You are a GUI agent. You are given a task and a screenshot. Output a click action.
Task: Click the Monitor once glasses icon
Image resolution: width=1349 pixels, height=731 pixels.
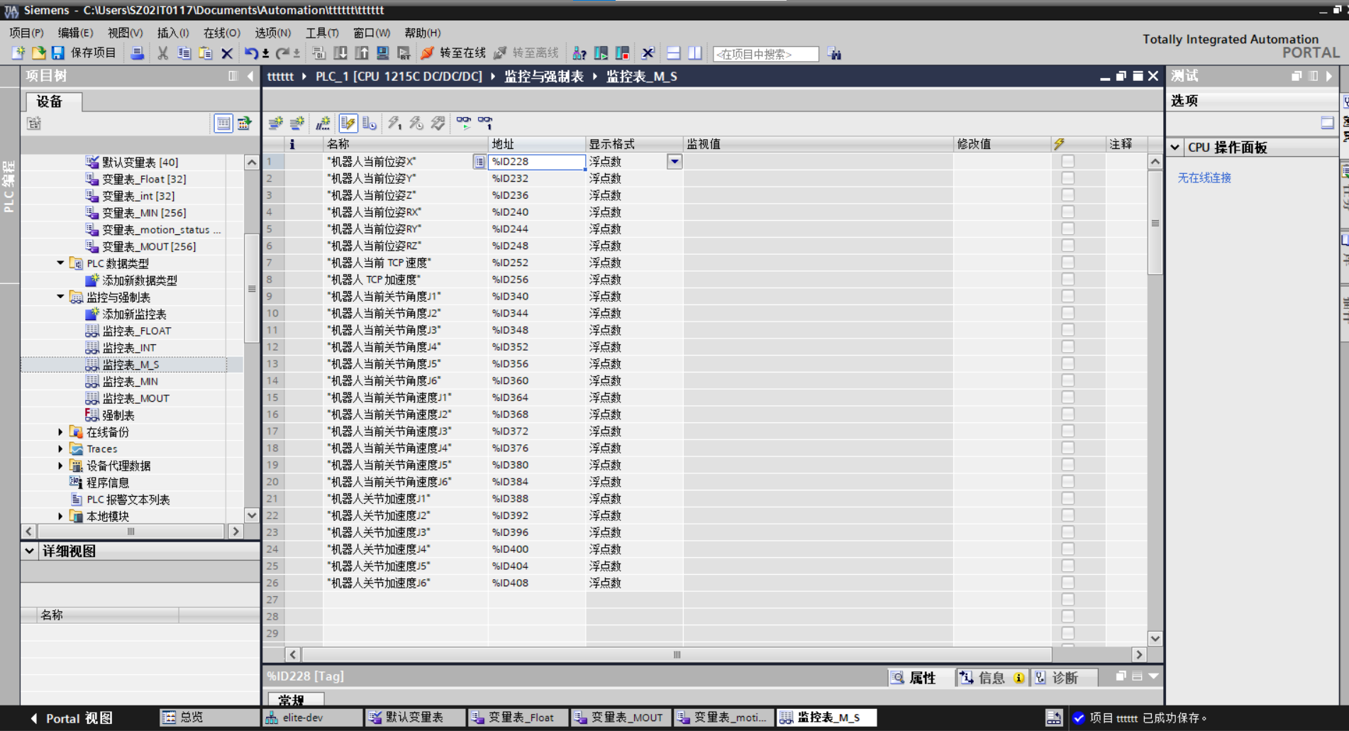click(485, 123)
